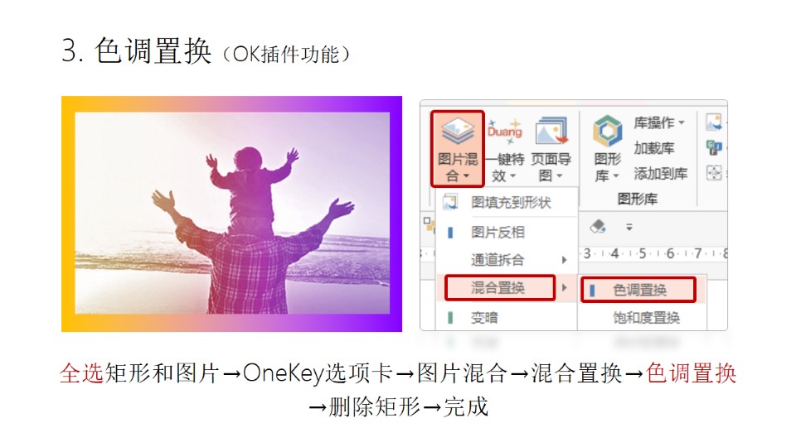Viewport: 796px width, 447px height.
Task: Expand the 通道拆合 submenu arrow
Action: (564, 260)
